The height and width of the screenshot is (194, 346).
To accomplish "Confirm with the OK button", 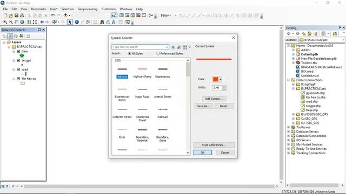I will 203,153.
